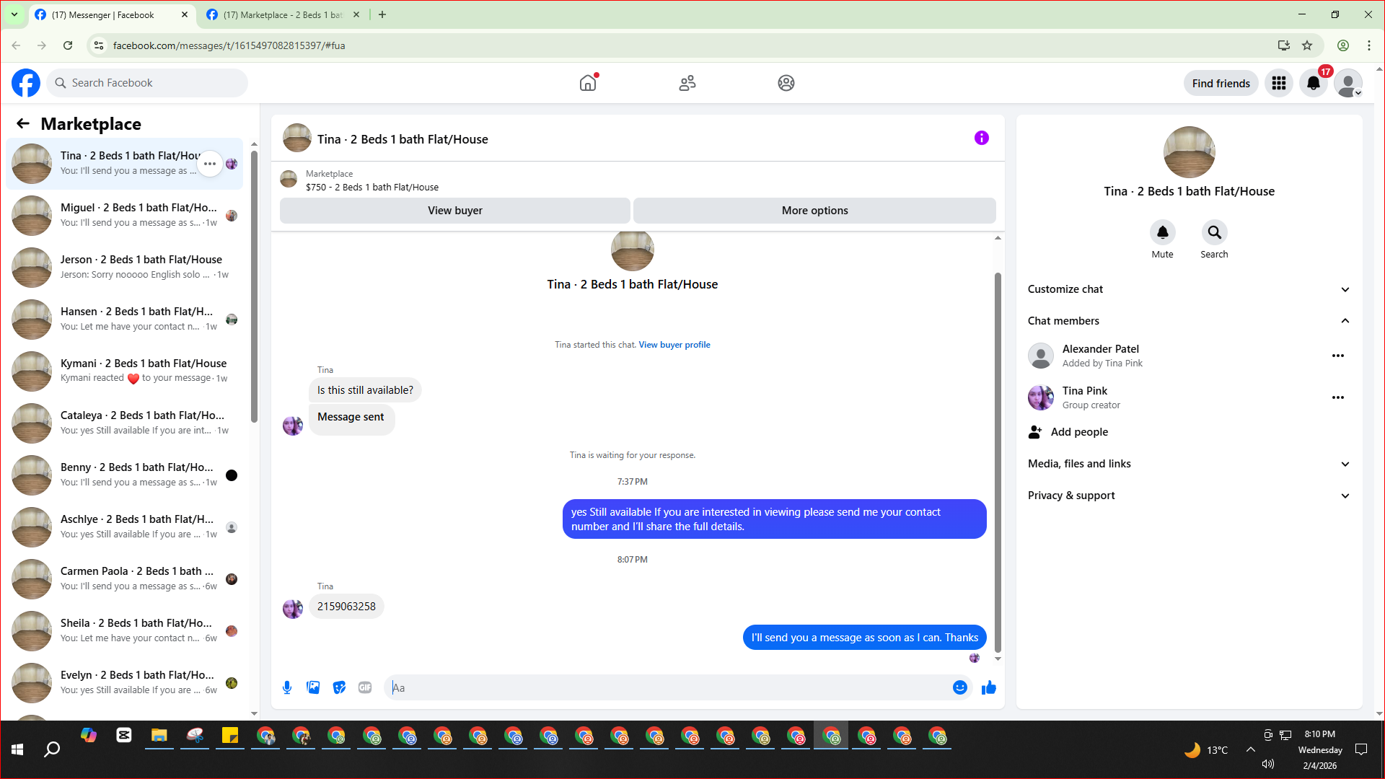Open the GIF picker icon
Image resolution: width=1385 pixels, height=779 pixels.
[365, 687]
